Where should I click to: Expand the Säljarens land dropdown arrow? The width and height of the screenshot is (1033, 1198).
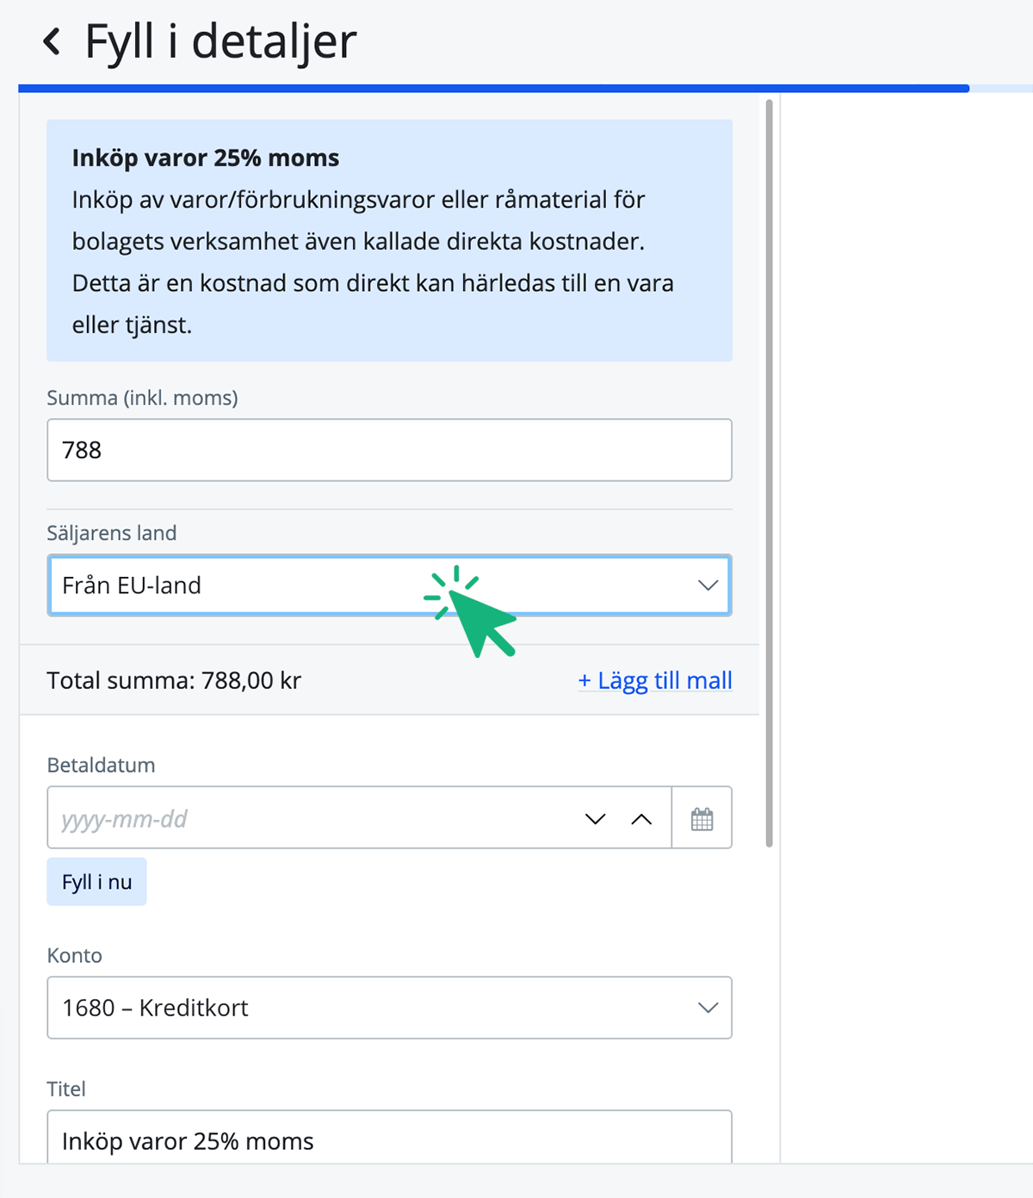point(708,586)
